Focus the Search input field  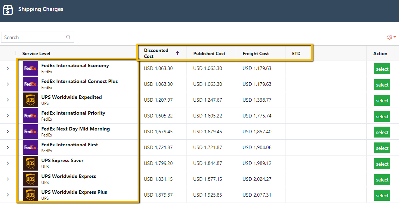[37, 37]
